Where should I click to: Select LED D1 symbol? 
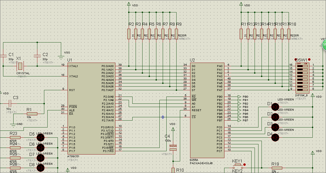[275, 107]
